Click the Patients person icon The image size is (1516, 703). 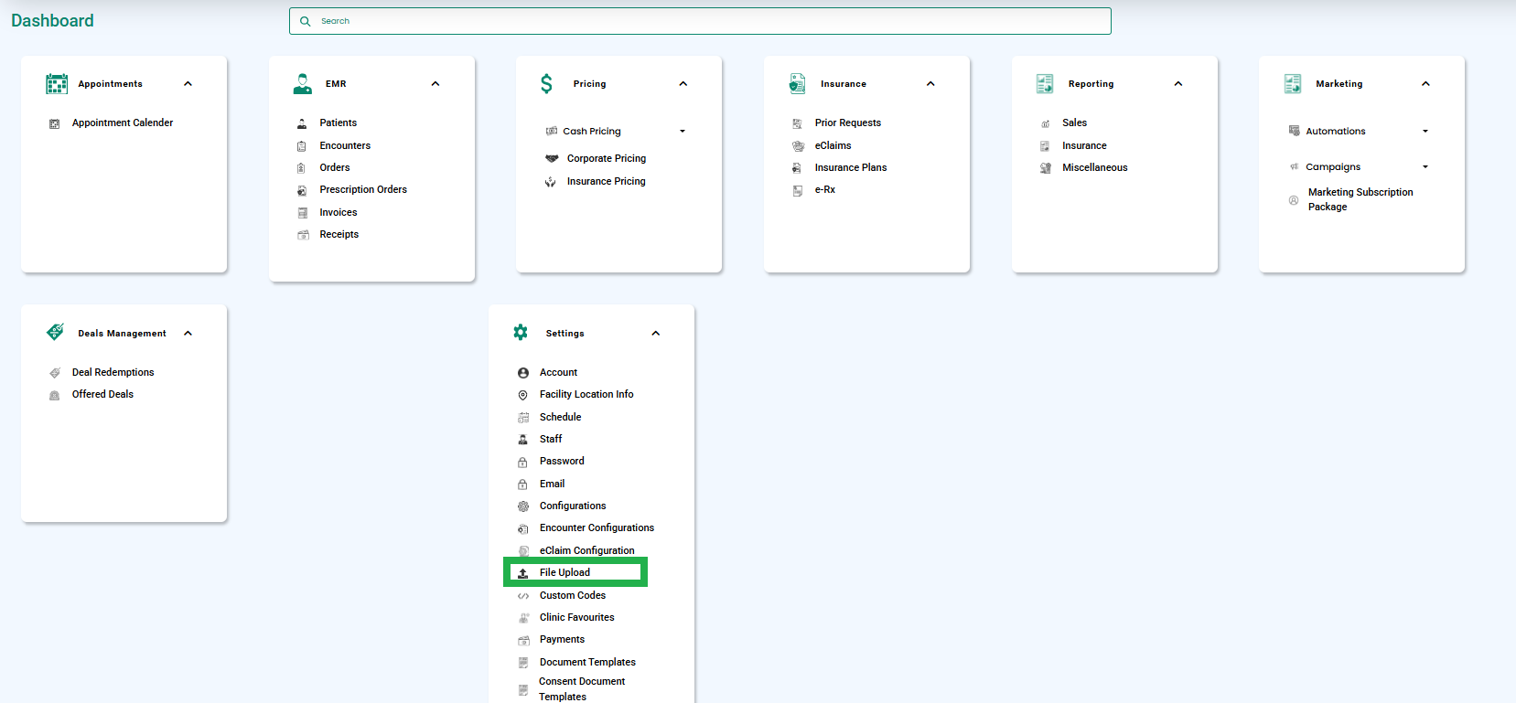(x=302, y=123)
